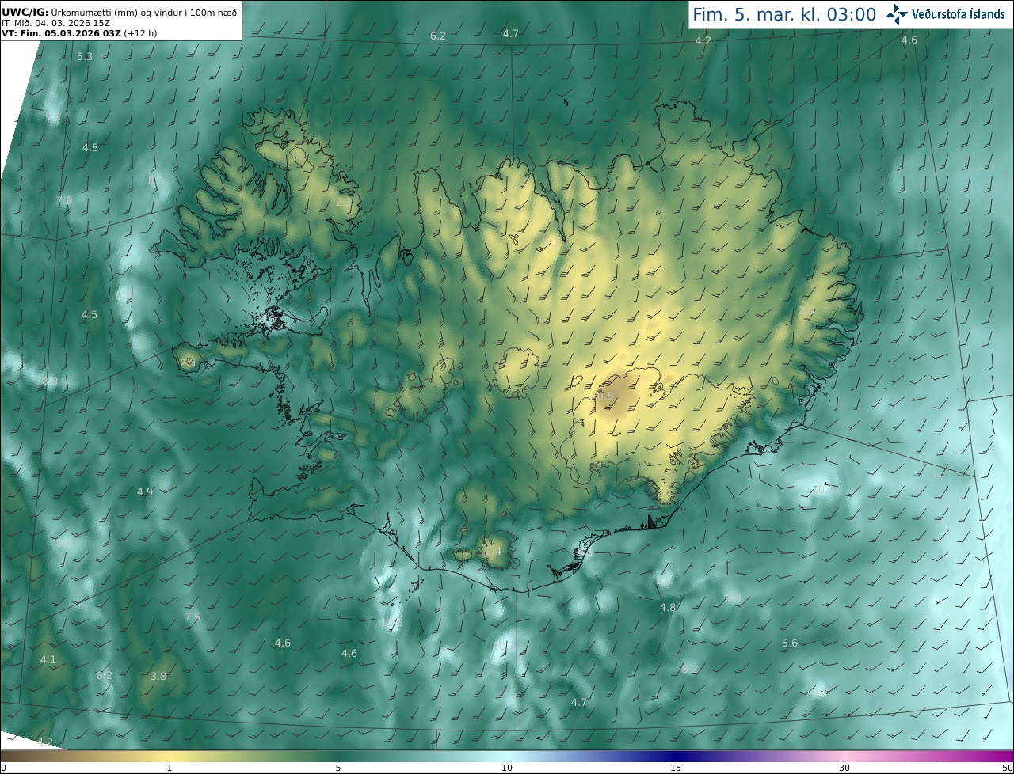
Task: Click the 6.2 value label
Action: point(438,36)
